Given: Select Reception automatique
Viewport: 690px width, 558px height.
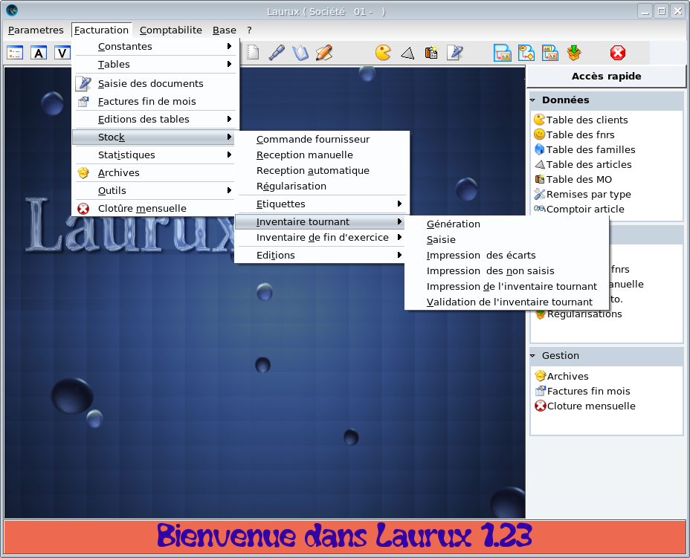Looking at the screenshot, I should 322,171.
